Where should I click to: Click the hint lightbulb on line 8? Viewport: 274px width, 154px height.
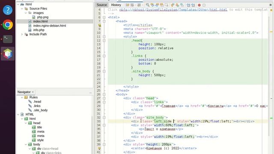(99, 25)
